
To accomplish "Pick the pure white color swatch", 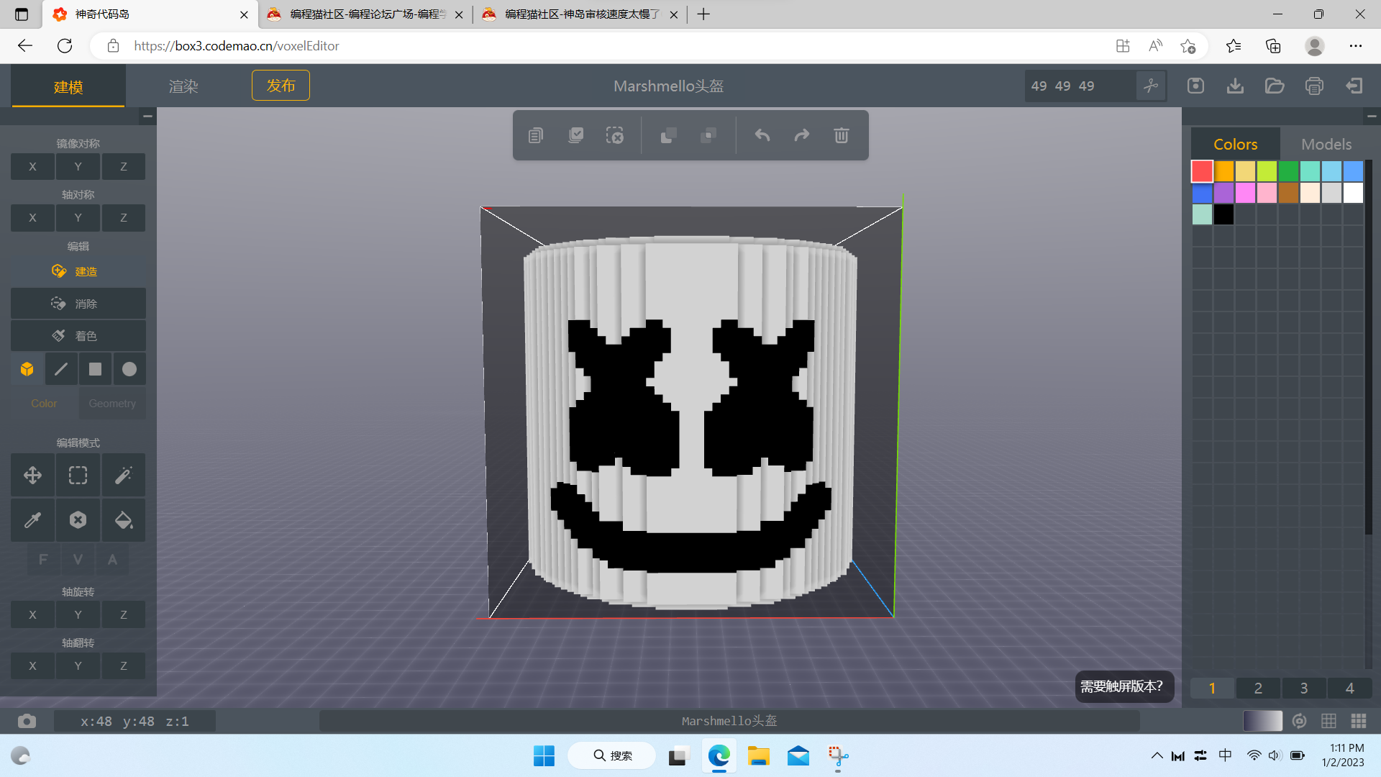I will pyautogui.click(x=1353, y=193).
